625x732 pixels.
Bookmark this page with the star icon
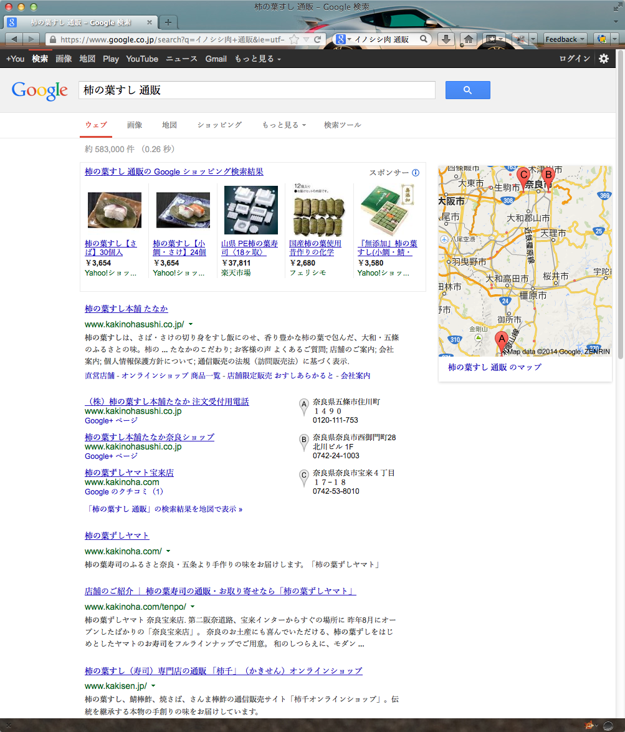[x=294, y=39]
